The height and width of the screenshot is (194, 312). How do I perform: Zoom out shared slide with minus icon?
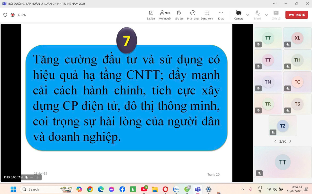[32, 177]
